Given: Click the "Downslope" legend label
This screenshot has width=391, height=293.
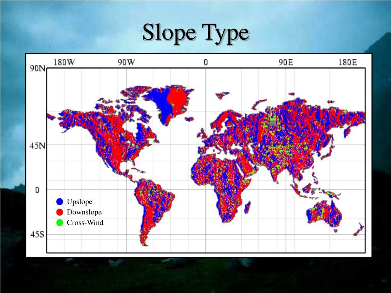Looking at the screenshot, I should coord(84,212).
